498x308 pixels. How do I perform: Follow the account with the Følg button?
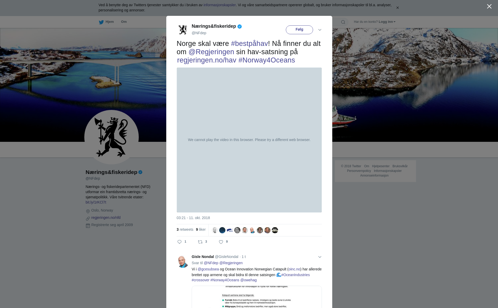(x=299, y=30)
